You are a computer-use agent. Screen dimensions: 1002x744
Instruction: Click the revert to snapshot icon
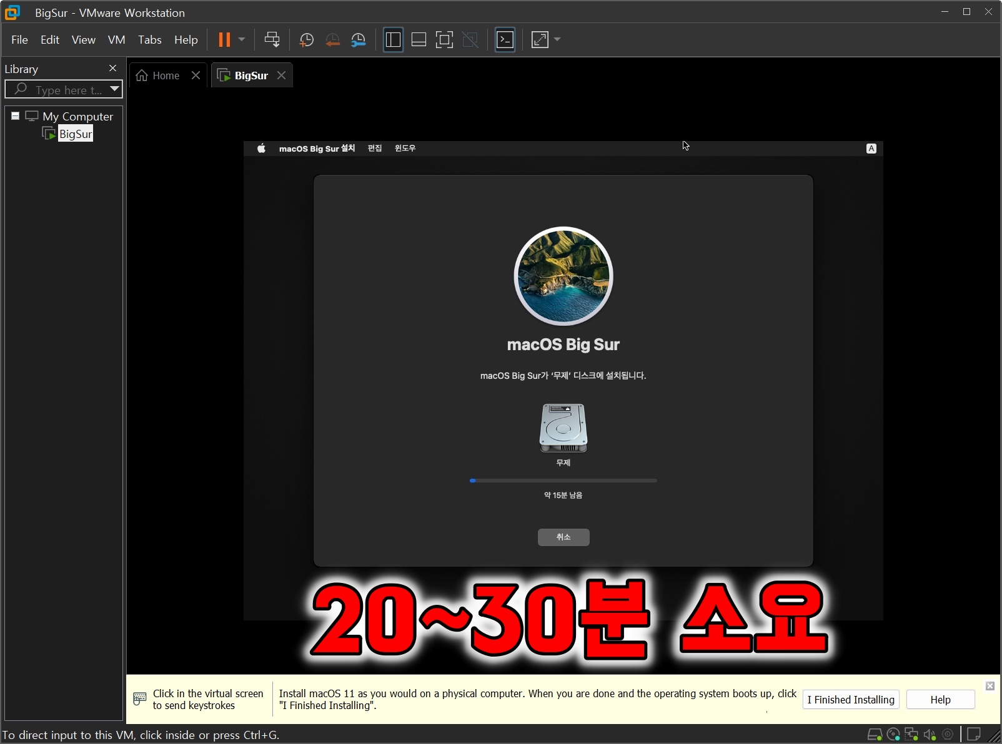coord(332,40)
